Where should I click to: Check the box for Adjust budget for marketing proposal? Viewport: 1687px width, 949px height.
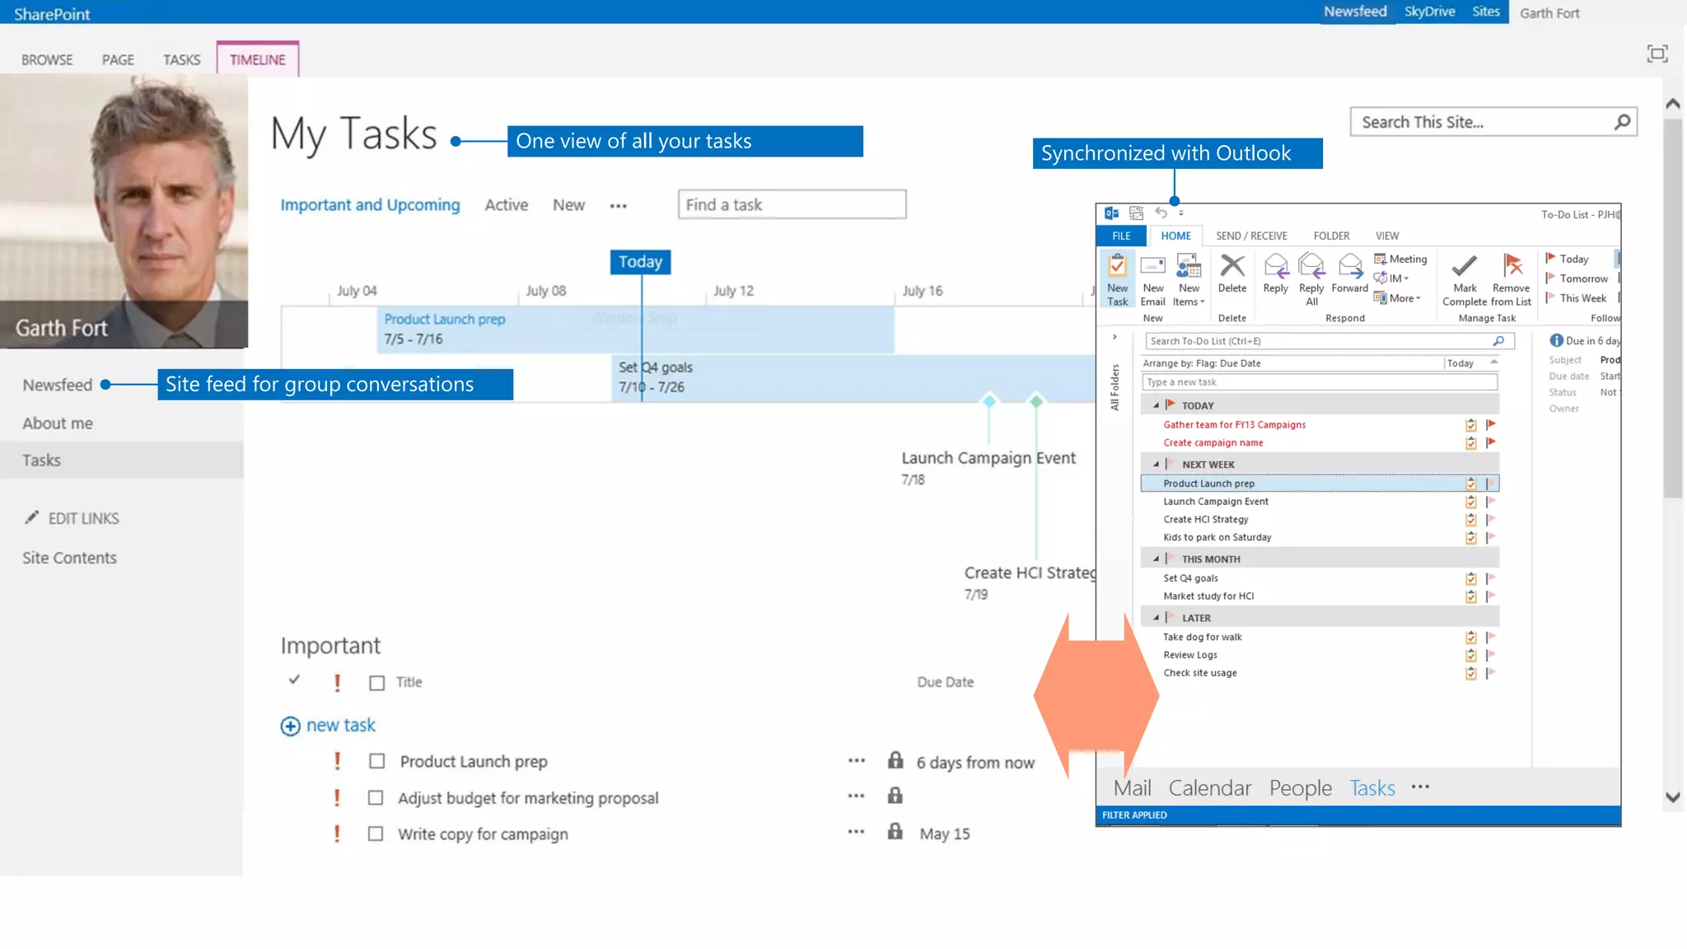pos(376,797)
